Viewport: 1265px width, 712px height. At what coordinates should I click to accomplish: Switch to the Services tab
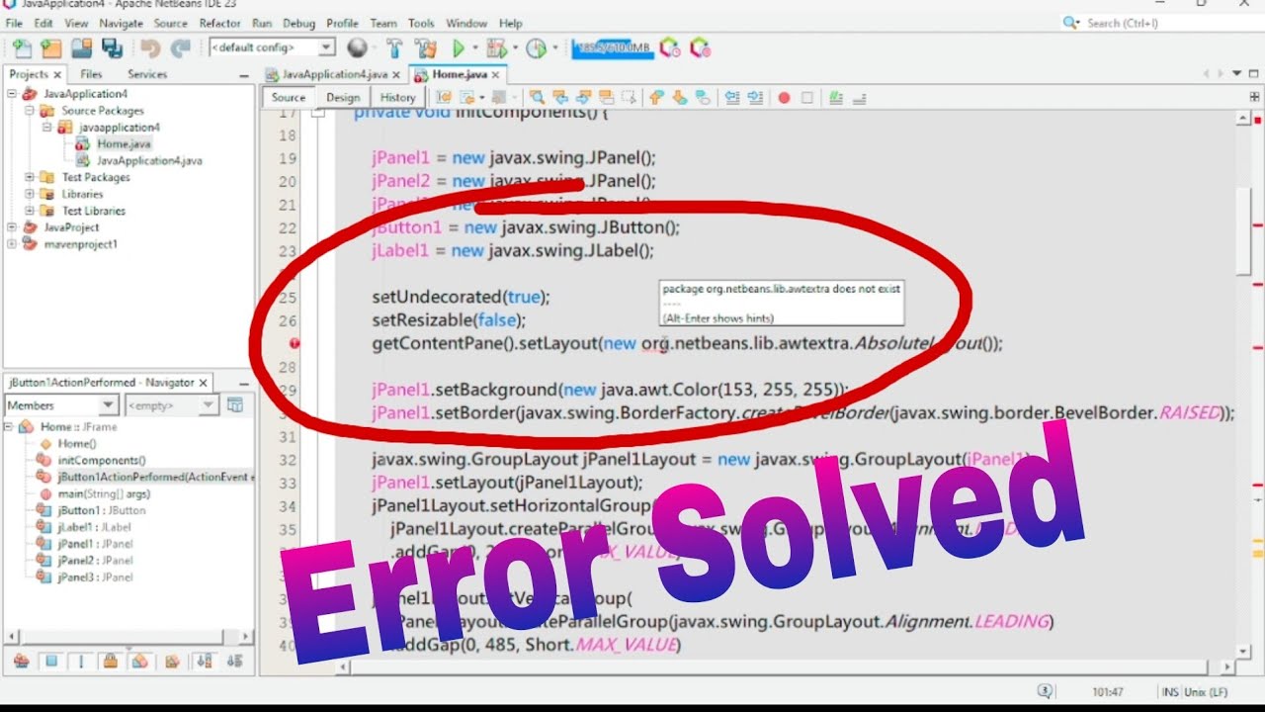[147, 74]
